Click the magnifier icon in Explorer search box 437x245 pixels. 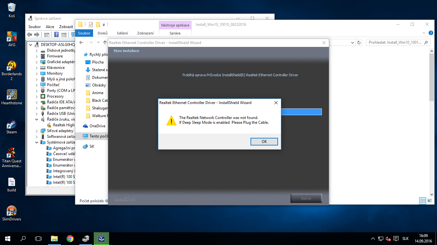point(426,42)
